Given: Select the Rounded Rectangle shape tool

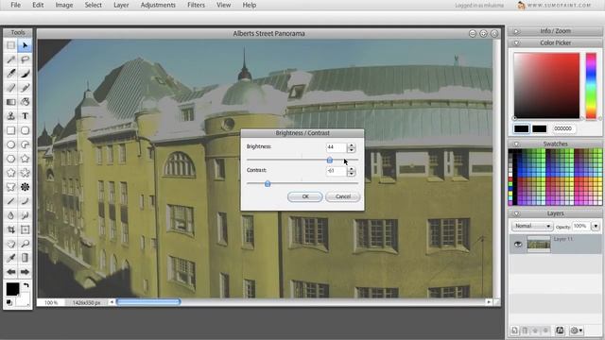Looking at the screenshot, I should tap(25, 130).
